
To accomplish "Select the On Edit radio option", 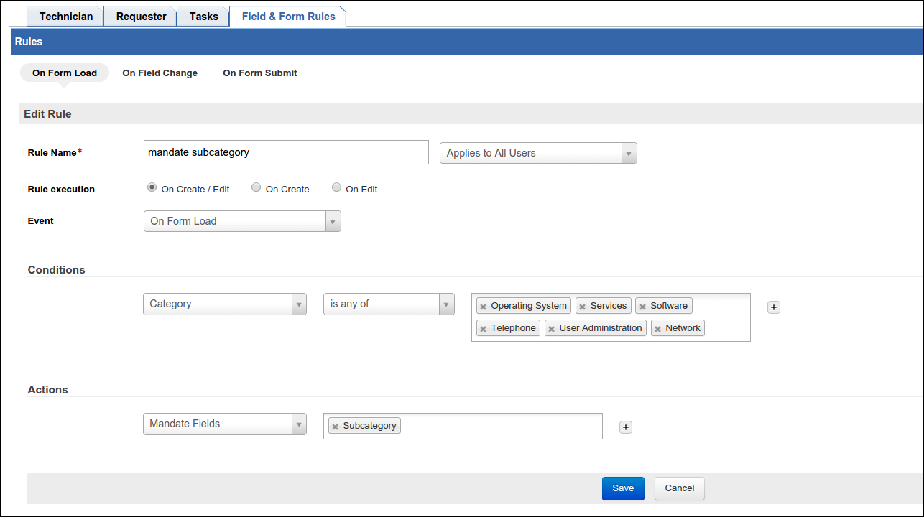I will coord(336,187).
